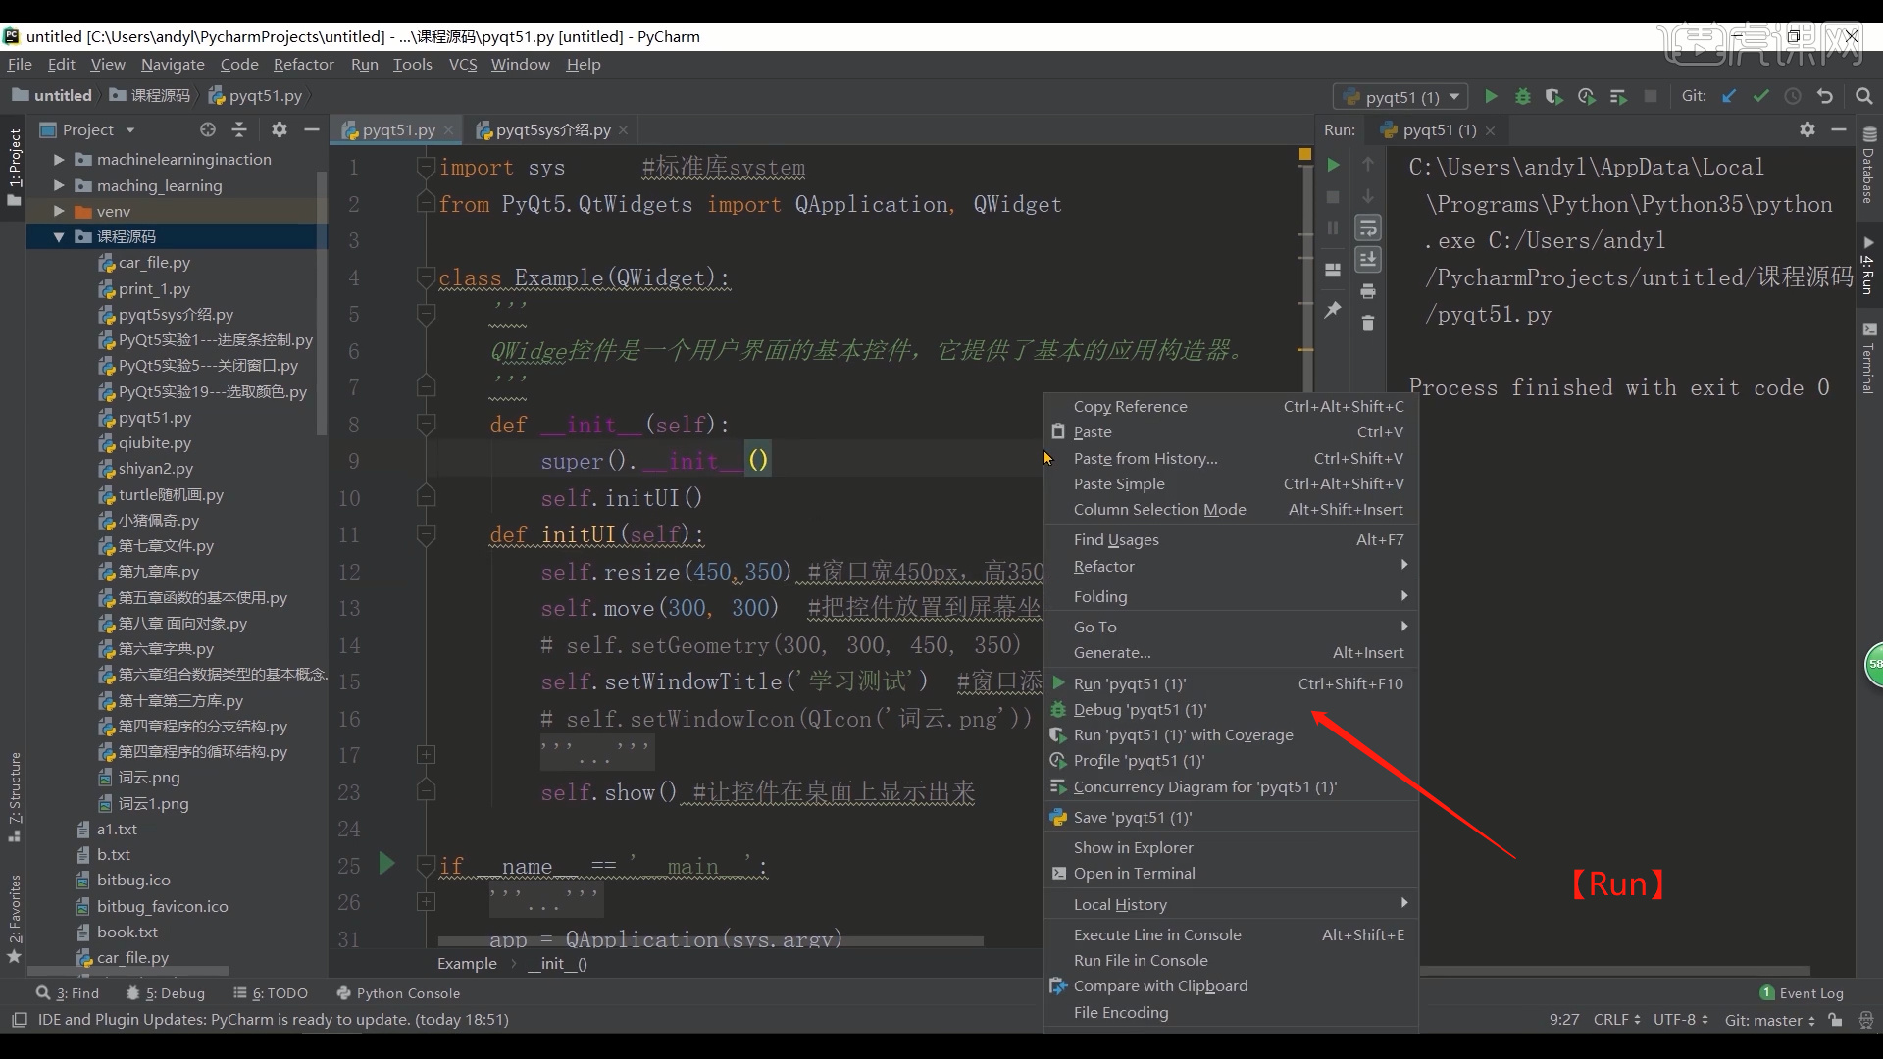This screenshot has width=1883, height=1059.
Task: Show Git history clock icon
Action: point(1793,96)
